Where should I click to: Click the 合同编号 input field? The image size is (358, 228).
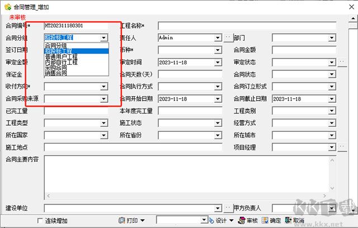(76, 26)
